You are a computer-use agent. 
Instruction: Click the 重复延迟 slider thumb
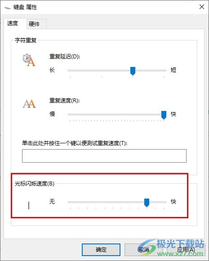(133, 71)
